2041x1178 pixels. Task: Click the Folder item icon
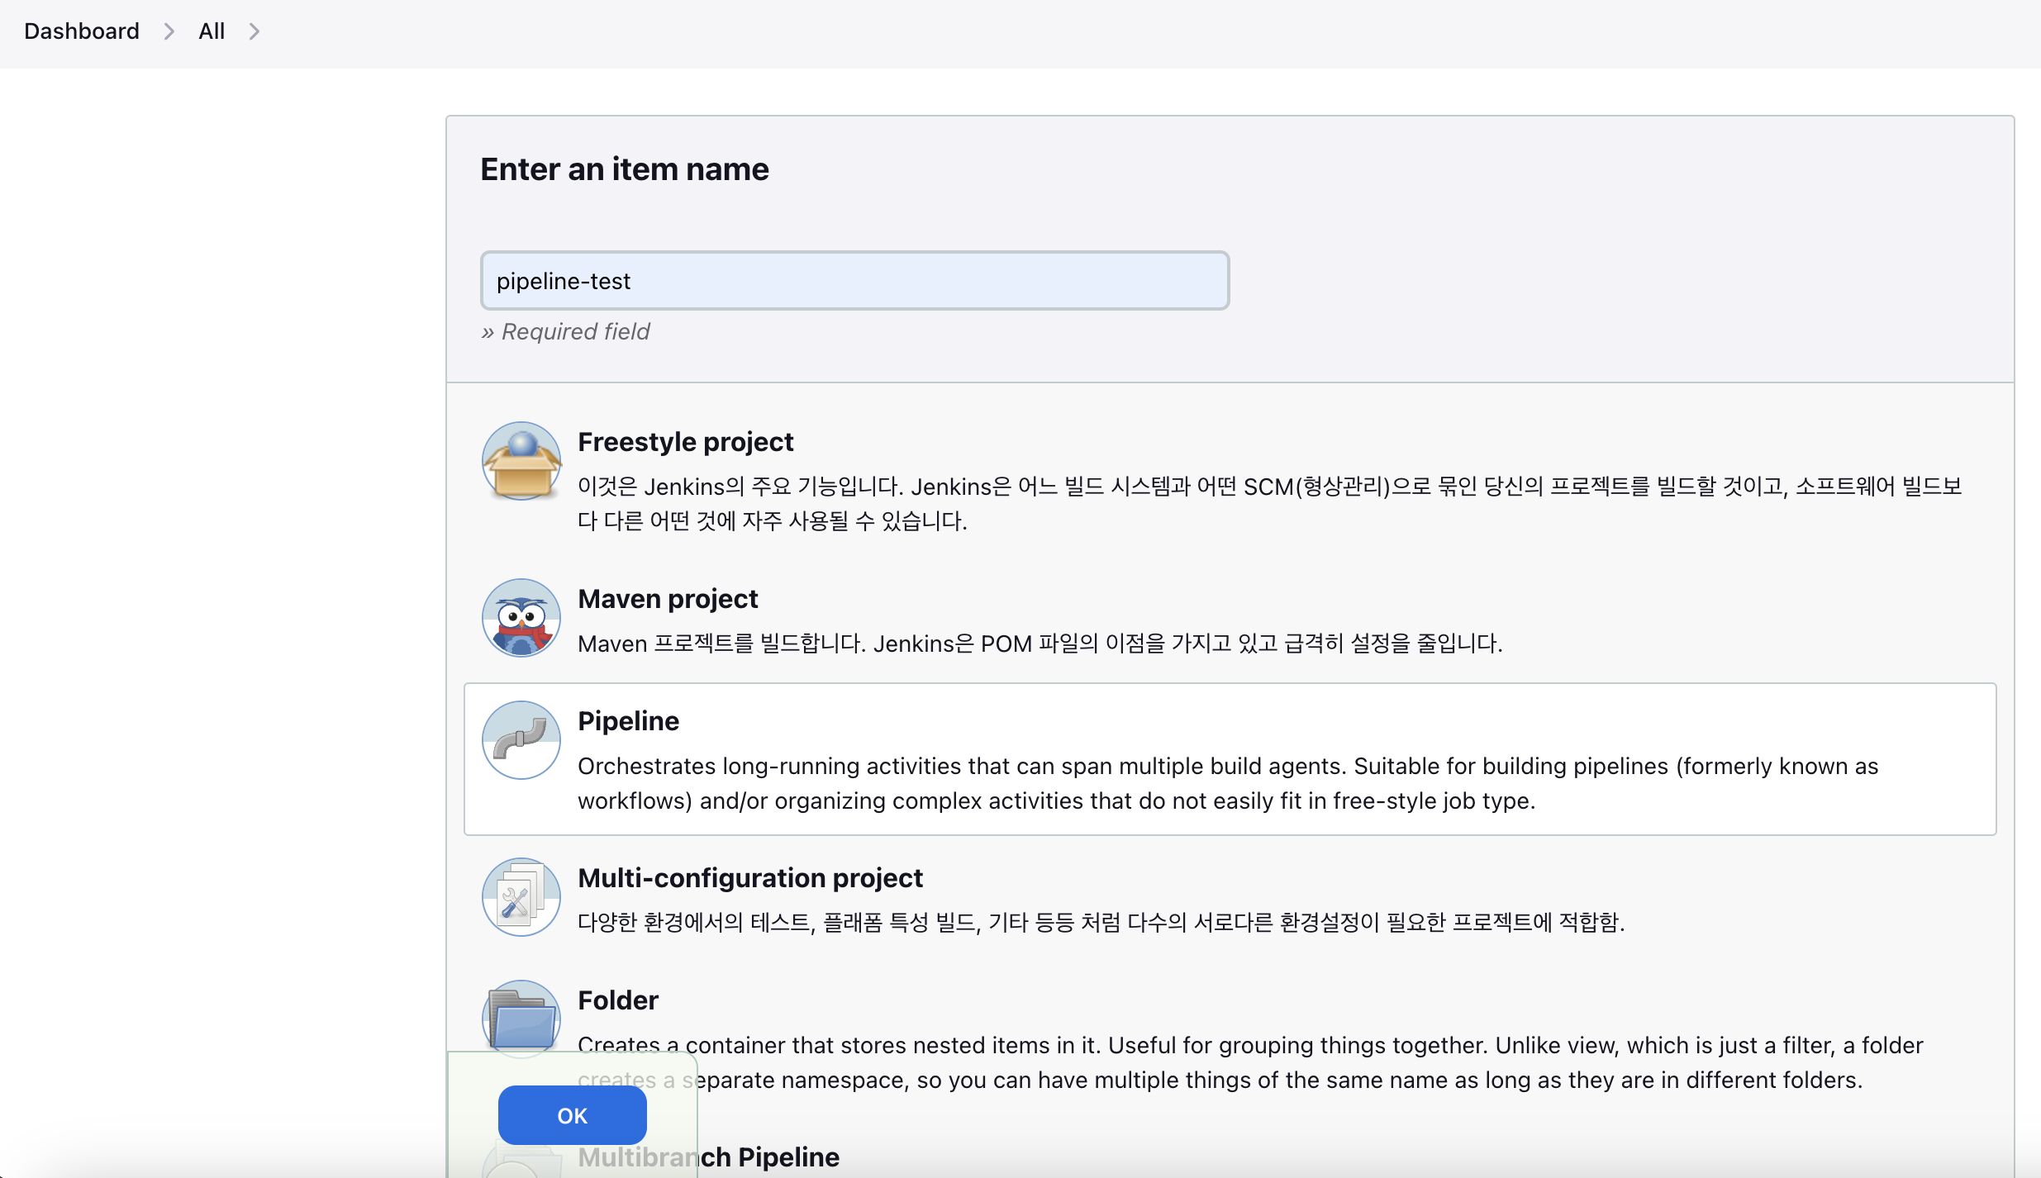(521, 1018)
